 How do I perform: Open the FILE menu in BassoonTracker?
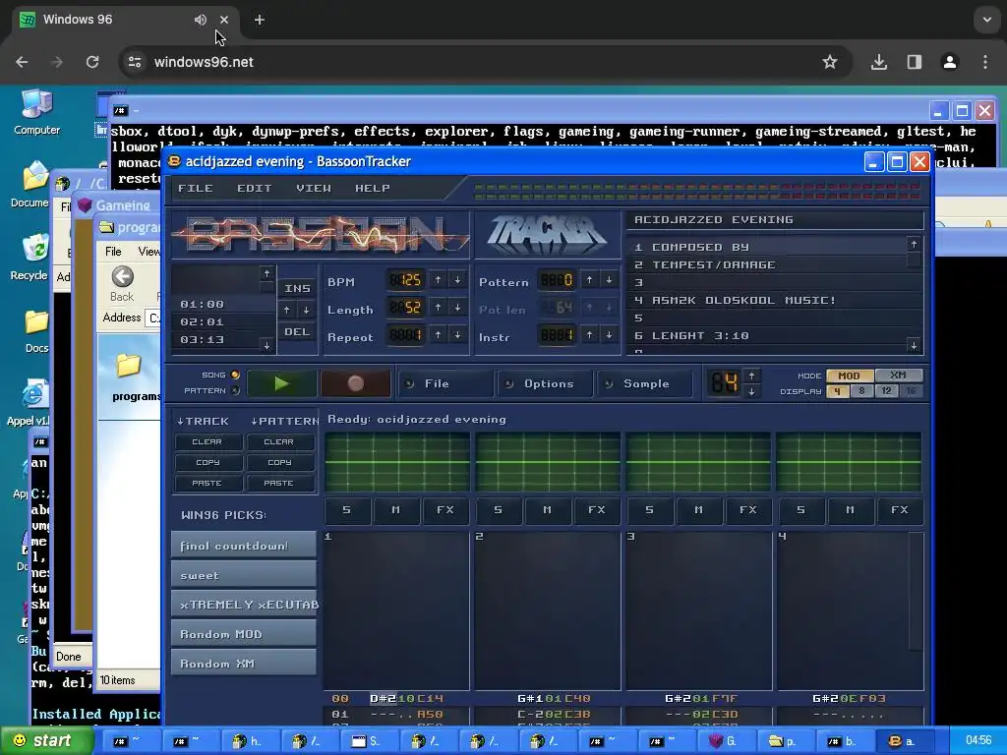coord(196,188)
